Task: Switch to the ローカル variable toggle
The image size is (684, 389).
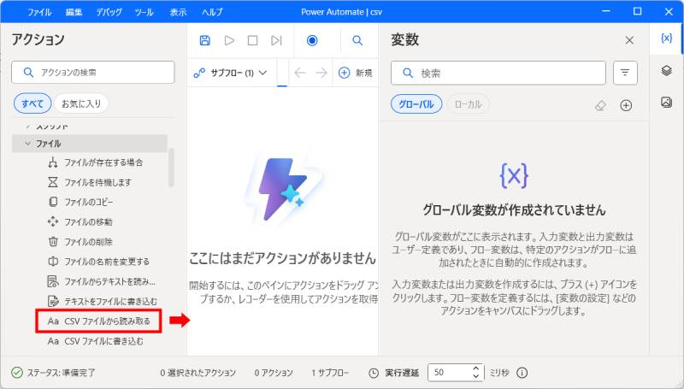Action: [x=468, y=104]
